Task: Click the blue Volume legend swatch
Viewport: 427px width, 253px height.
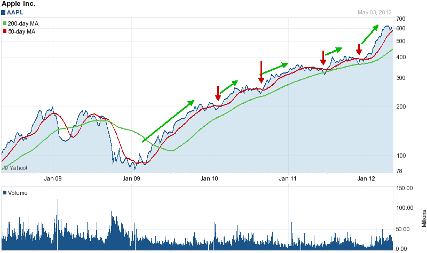Action: click(x=5, y=193)
